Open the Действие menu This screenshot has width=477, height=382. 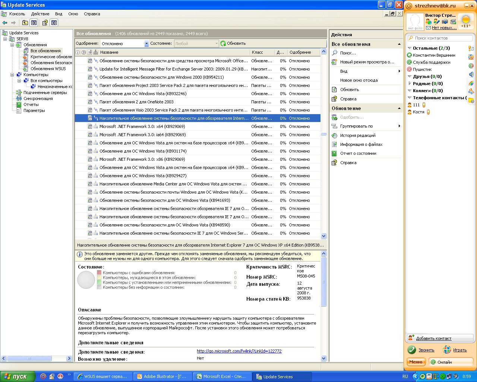click(x=40, y=14)
